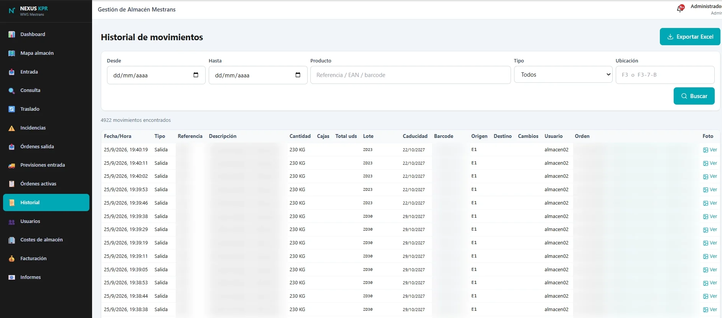Click the 4922 movimientos encontrados text
The image size is (722, 318).
point(136,120)
